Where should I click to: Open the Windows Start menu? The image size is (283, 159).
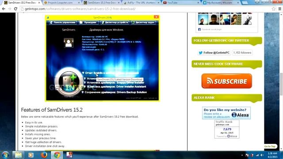(5, 155)
